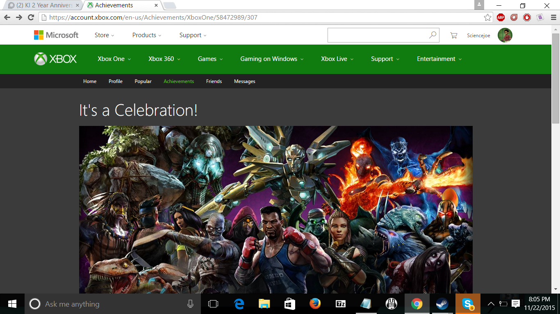Expand the Xbox 360 menu
Viewport: 560px width, 314px height.
coord(164,59)
